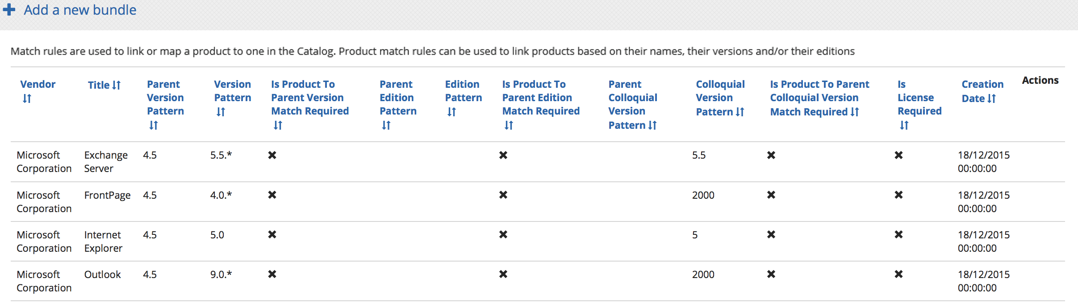Toggle colloquial version match X for Internet Explorer
The image size is (1078, 303).
[771, 234]
